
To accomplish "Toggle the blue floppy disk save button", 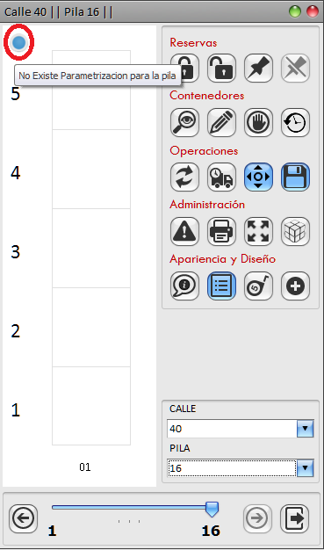I will [295, 177].
